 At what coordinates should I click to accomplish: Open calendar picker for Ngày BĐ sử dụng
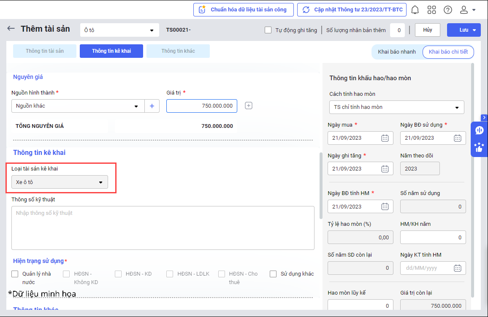[457, 138]
